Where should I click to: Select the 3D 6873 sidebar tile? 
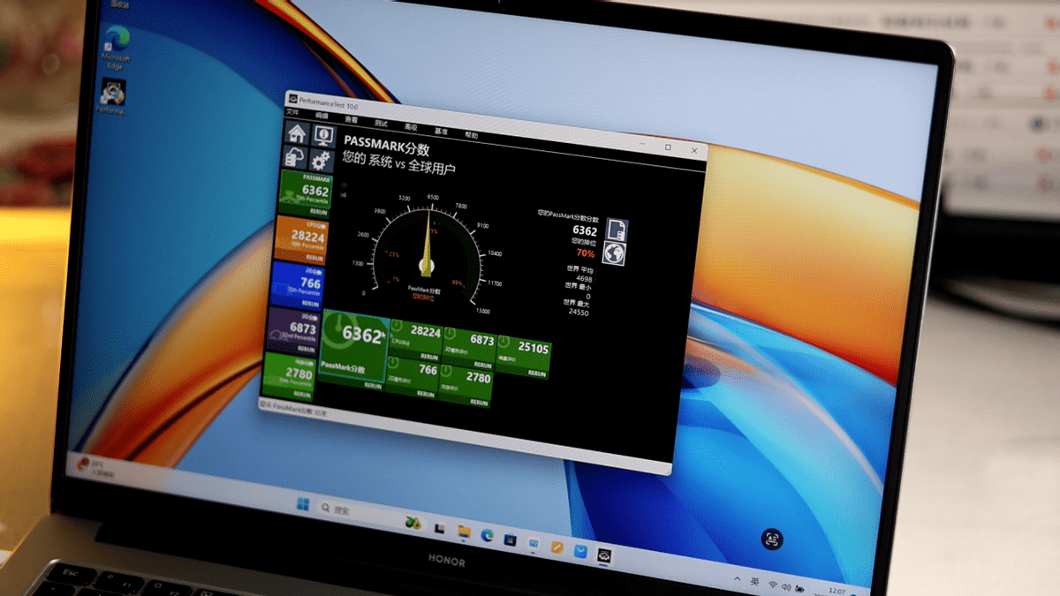(x=293, y=330)
